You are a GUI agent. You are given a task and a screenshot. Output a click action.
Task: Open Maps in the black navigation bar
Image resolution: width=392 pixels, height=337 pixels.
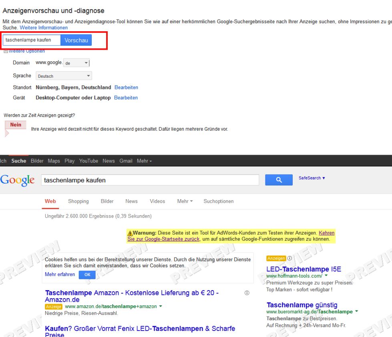coord(54,161)
